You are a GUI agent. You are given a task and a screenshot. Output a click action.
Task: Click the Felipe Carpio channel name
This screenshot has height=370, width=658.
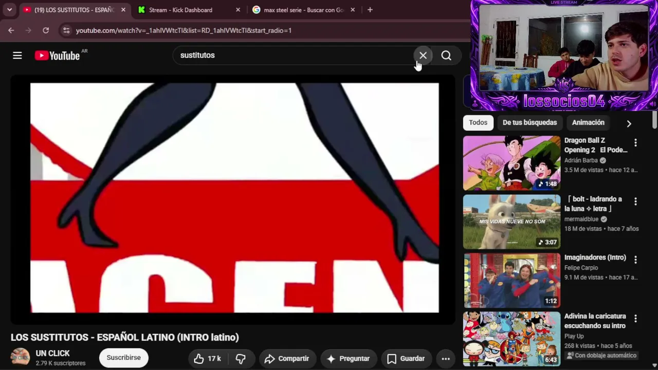[581, 268]
